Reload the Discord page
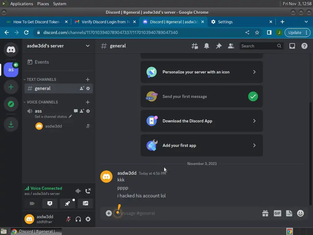Viewport: 313px width, 235px height. point(26,32)
